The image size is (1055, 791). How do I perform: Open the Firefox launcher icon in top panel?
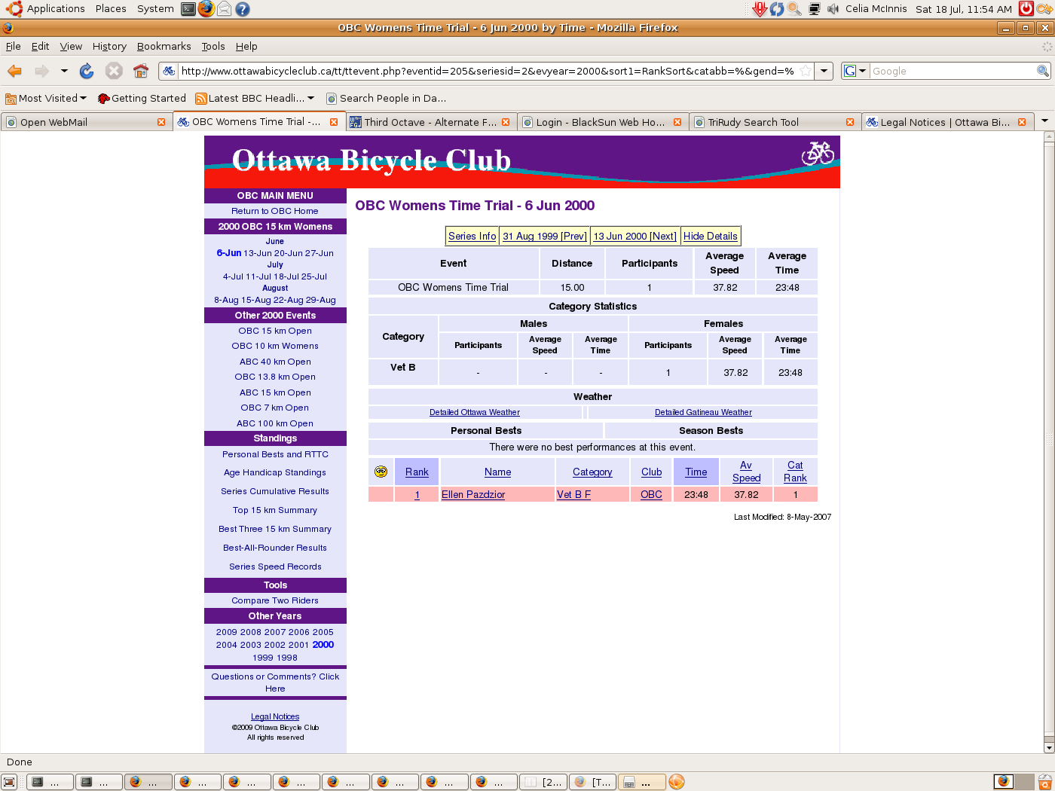coord(206,9)
